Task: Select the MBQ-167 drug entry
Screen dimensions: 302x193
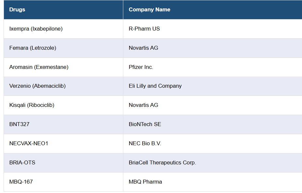Action: tap(21, 182)
